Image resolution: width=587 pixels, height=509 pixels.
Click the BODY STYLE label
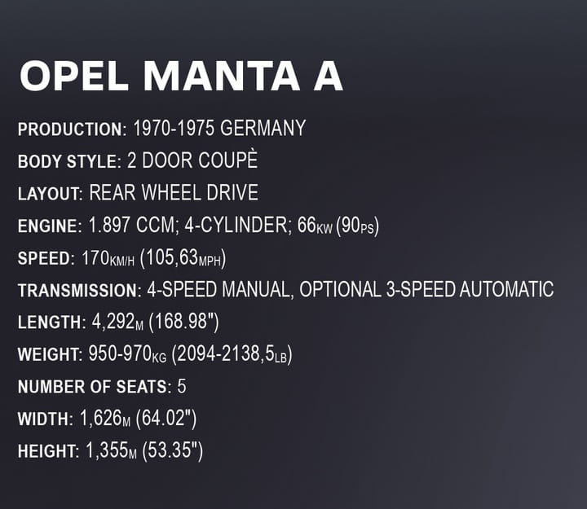pyautogui.click(x=69, y=161)
